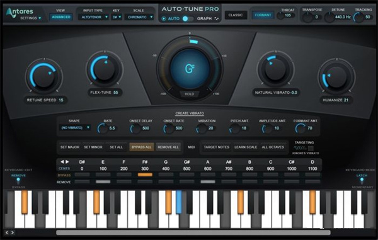Click the Bypass All button
This screenshot has width=378, height=240.
(142, 147)
